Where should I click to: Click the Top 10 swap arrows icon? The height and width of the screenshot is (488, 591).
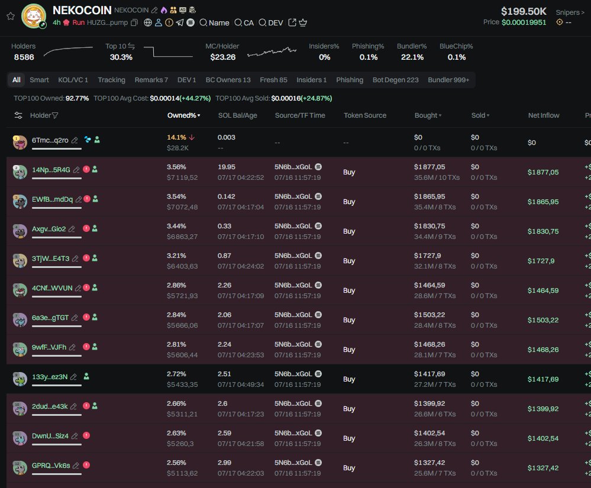(131, 46)
